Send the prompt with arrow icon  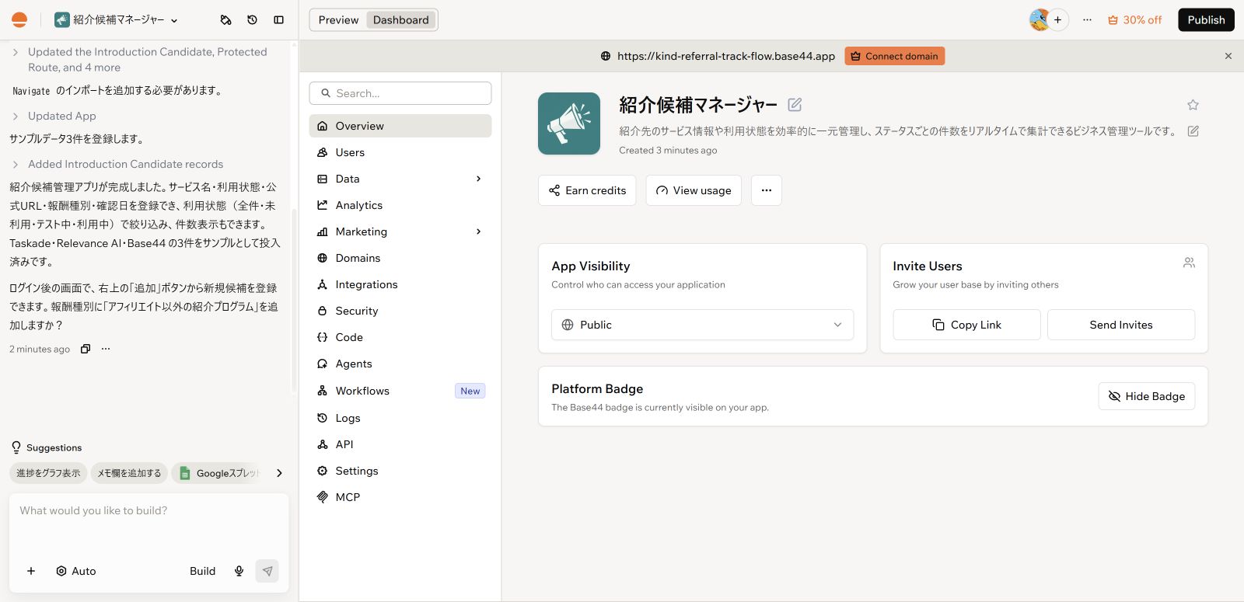point(267,571)
